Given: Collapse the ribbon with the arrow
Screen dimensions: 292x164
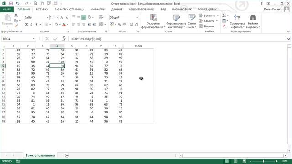Looking at the screenshot, I should pos(288,31).
